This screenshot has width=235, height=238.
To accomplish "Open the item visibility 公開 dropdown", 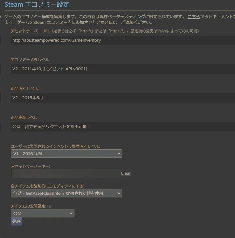I will tap(43, 213).
